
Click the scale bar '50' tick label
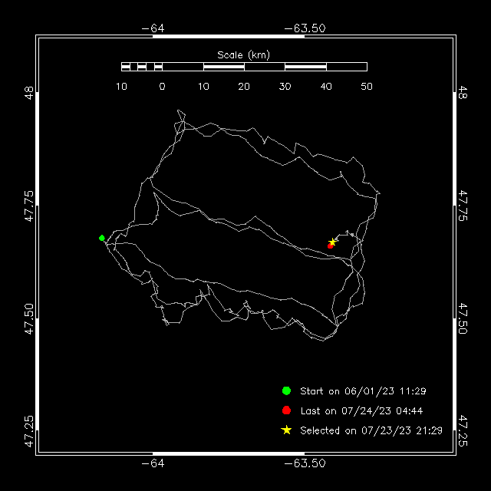click(x=367, y=86)
